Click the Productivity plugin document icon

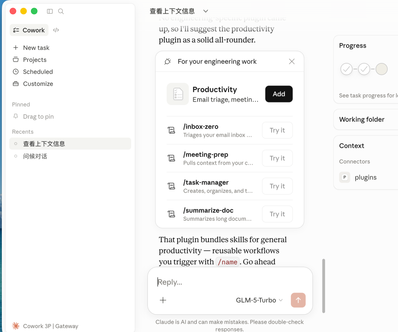coord(178,94)
